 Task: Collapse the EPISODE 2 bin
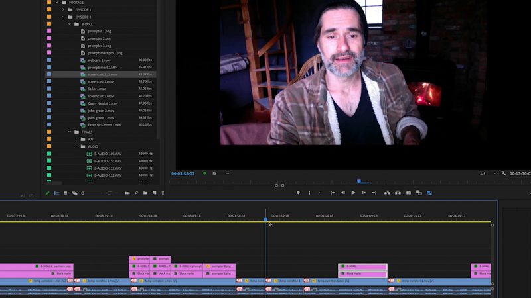coord(63,17)
